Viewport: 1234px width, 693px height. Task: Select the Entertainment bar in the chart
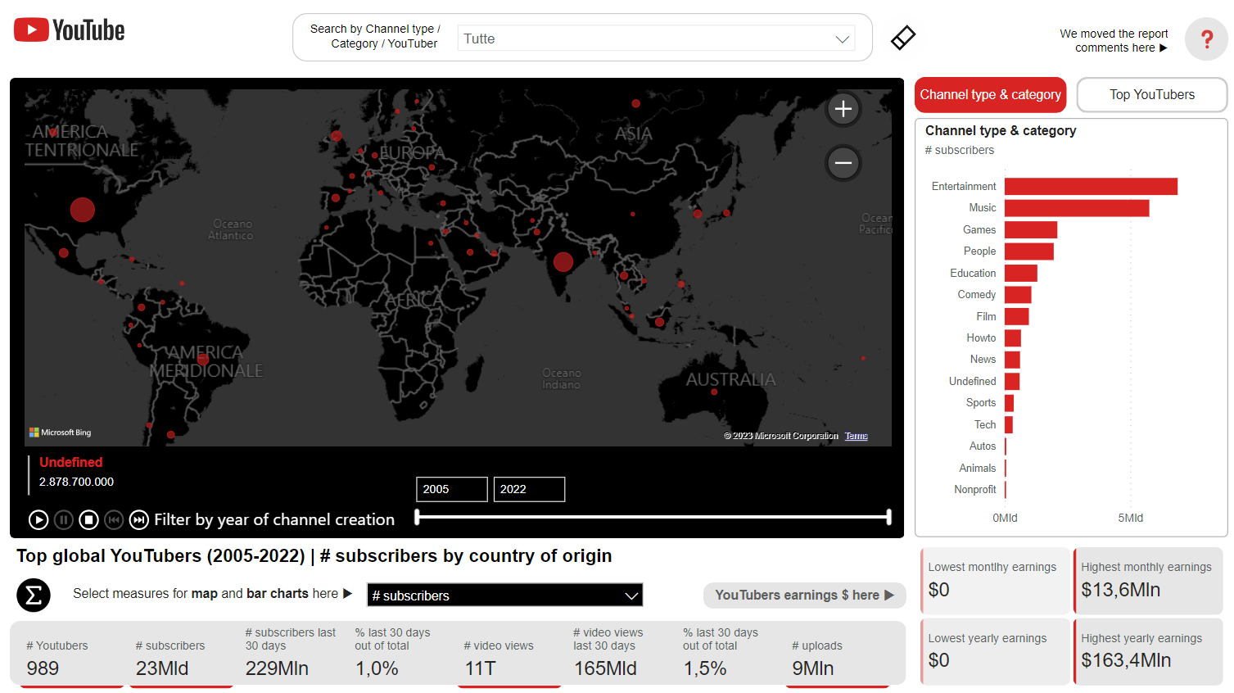tap(1091, 187)
